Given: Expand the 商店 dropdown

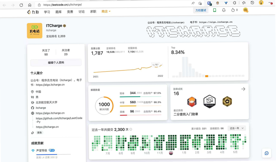Looking at the screenshot, I should pos(106,11).
